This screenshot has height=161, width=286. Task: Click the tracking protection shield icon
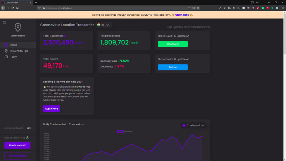[x=39, y=8]
